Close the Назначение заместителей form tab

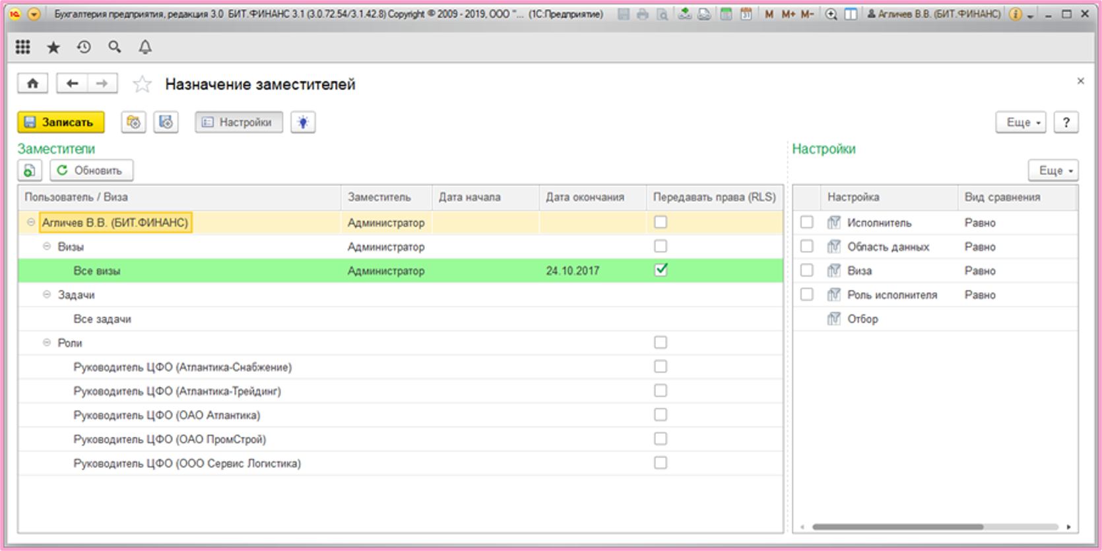1080,81
